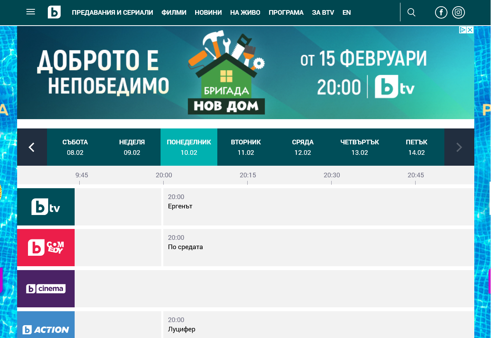Open Предавания и сериали menu
The image size is (491, 338).
pyautogui.click(x=112, y=12)
